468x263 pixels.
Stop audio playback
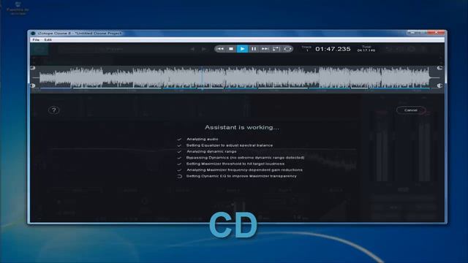point(231,49)
